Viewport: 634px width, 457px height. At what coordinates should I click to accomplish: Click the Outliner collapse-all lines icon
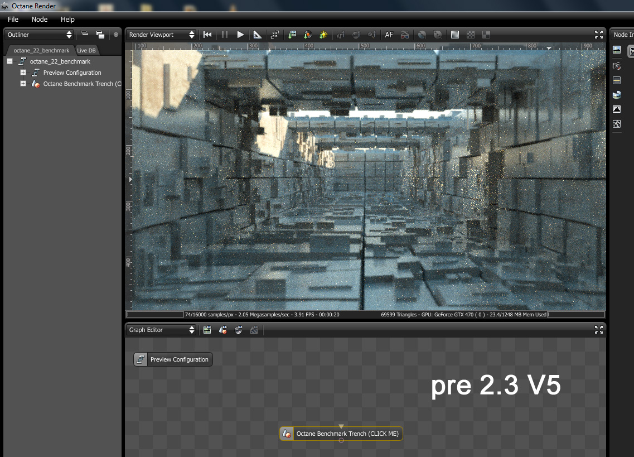85,34
